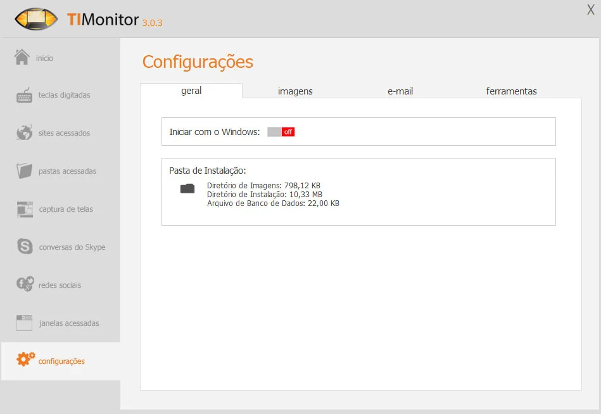Select the janelas acessadas window icon
601x414 pixels.
tap(25, 323)
